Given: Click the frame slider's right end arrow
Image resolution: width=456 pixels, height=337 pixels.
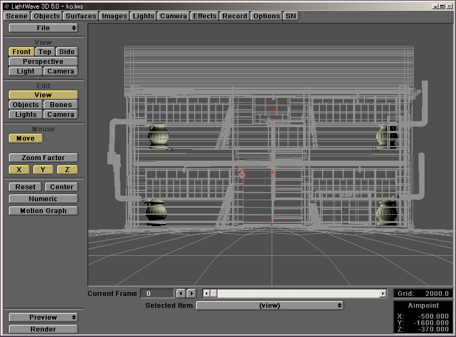Looking at the screenshot, I should pyautogui.click(x=383, y=293).
